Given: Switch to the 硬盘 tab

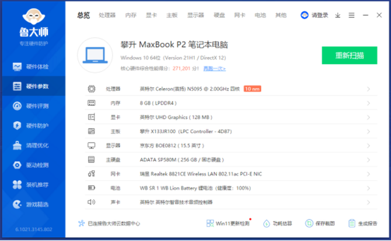Looking at the screenshot, I should [x=219, y=15].
